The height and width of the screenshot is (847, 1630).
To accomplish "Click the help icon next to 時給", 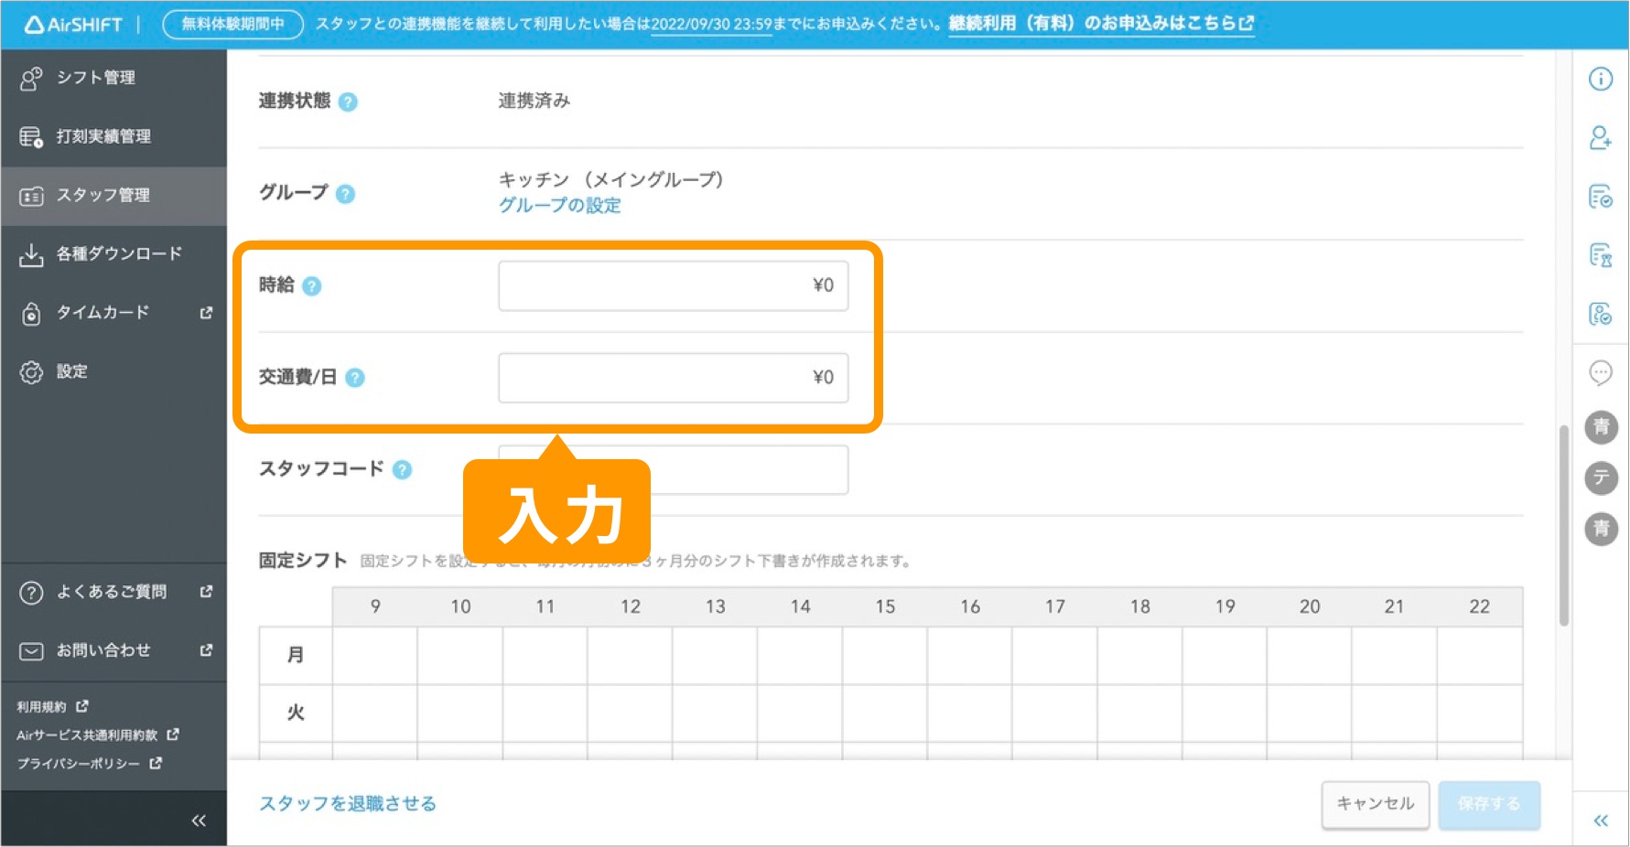I will (313, 286).
